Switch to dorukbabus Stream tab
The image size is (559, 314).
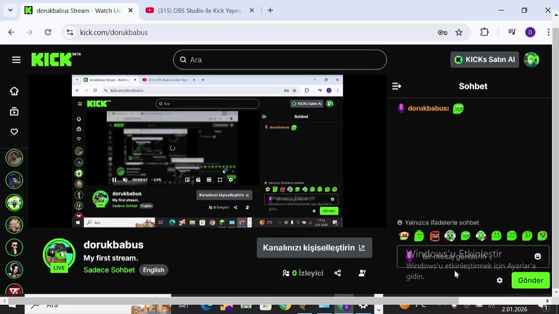[x=78, y=10]
